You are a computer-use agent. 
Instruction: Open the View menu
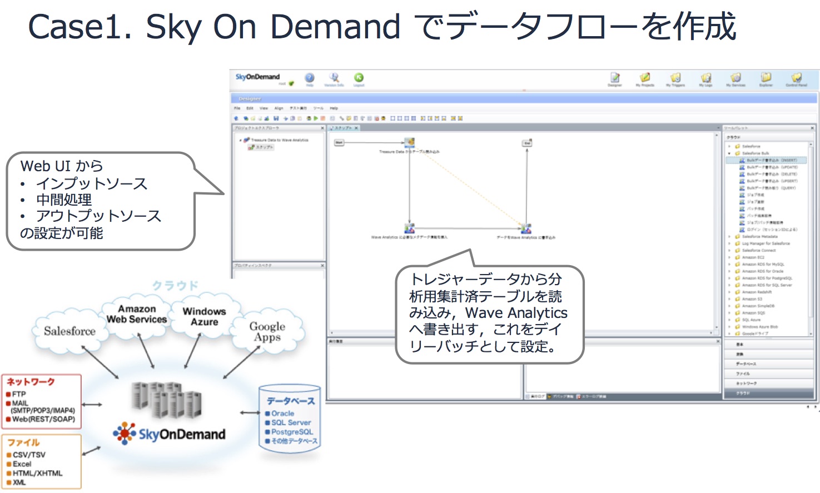pos(264,108)
